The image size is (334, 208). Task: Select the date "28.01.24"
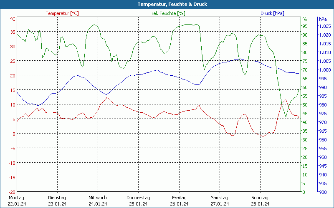[x=260, y=204]
